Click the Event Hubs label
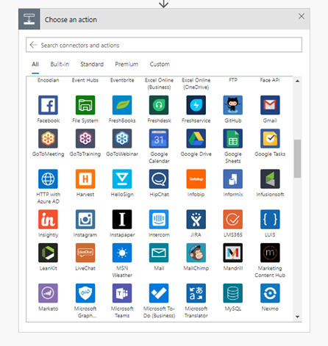 85,80
